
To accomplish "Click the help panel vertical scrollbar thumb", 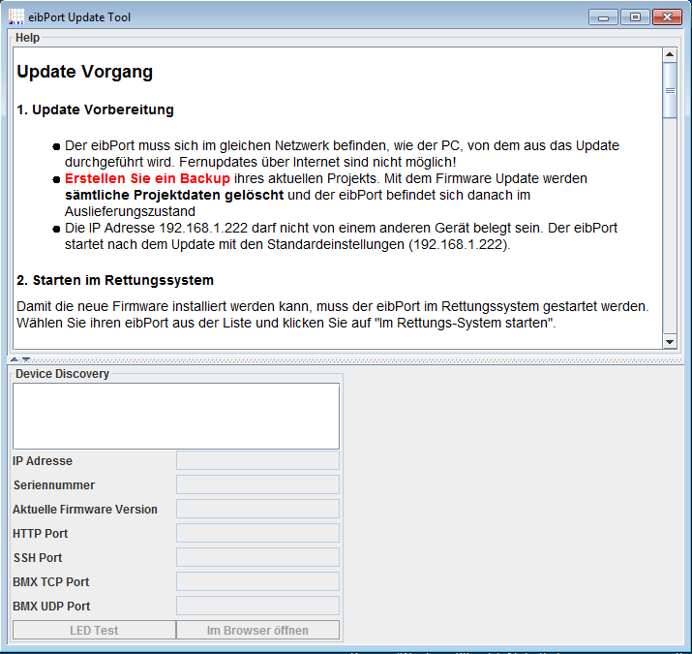I will point(670,90).
